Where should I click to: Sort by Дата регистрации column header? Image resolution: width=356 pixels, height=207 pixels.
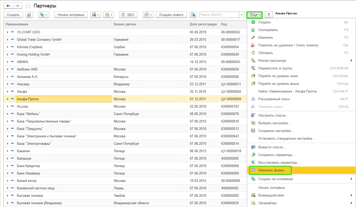coord(203,24)
